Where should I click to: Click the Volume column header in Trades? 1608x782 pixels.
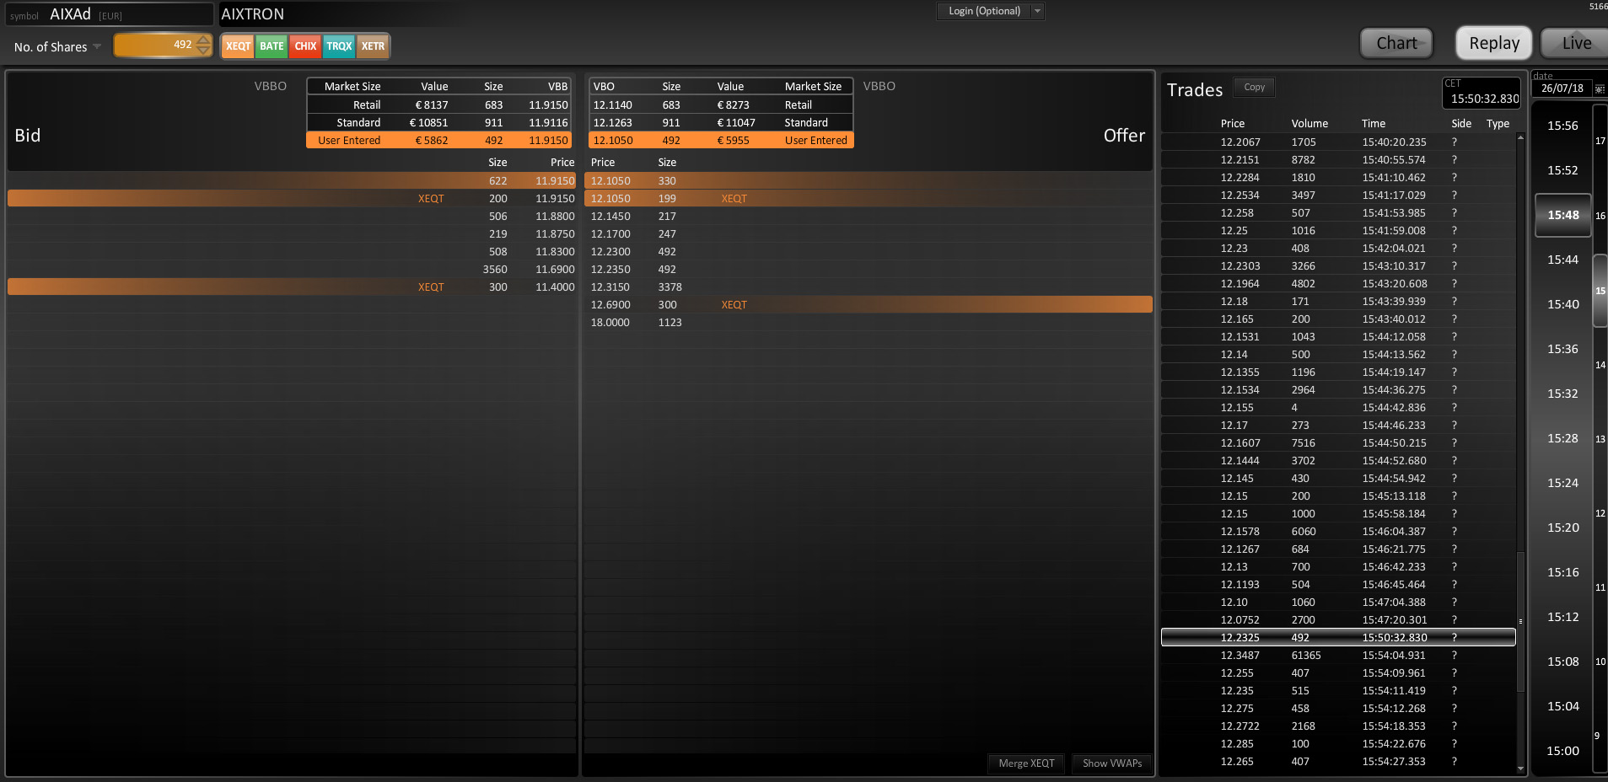click(1310, 124)
